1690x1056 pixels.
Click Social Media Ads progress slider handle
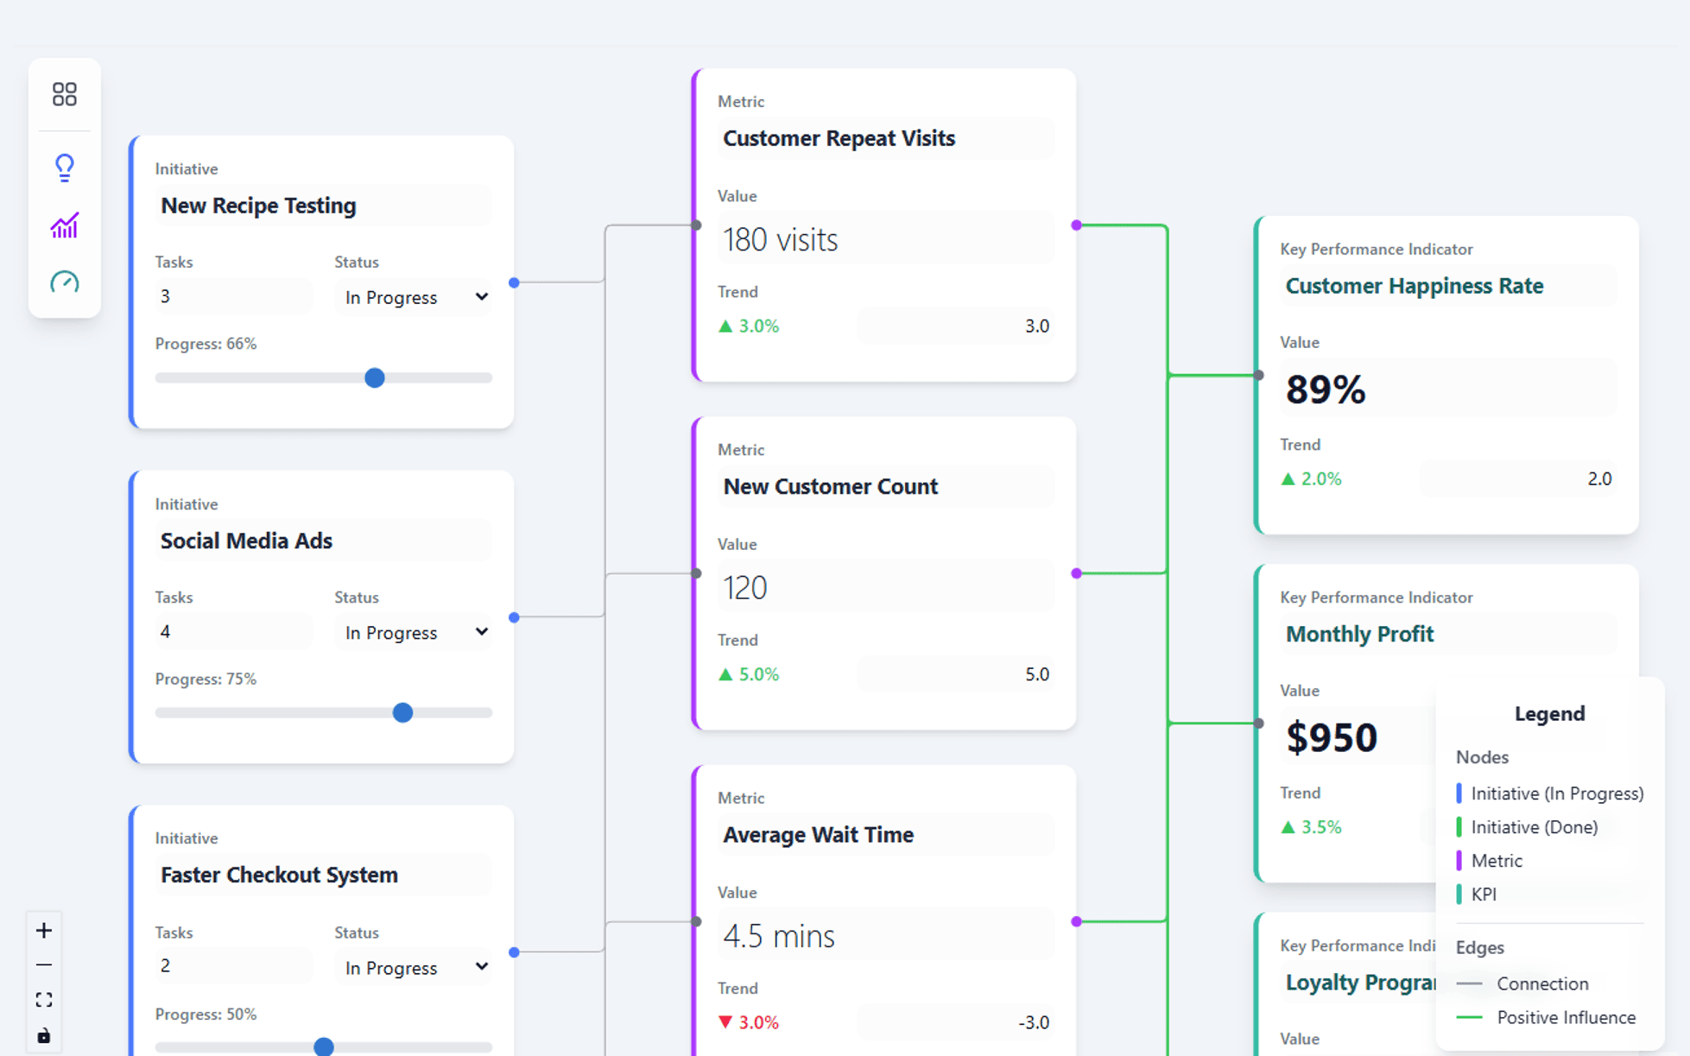402,713
